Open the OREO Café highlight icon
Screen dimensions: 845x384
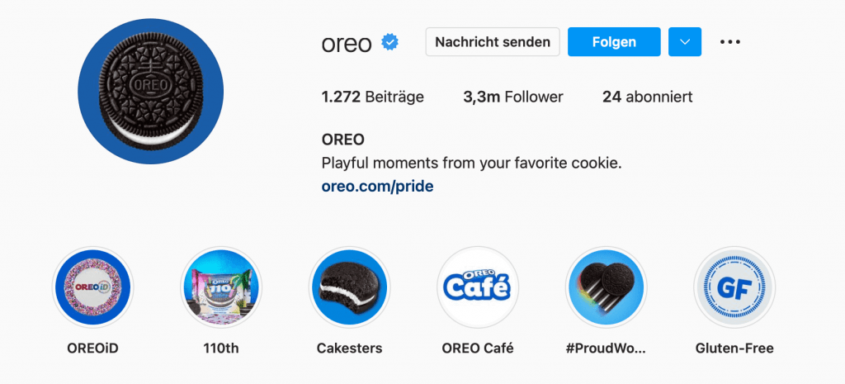pos(478,287)
